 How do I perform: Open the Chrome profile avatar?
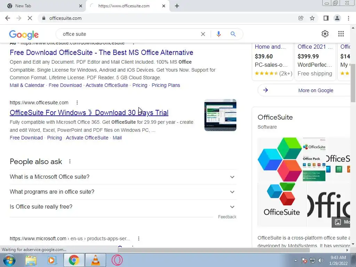coord(337,18)
